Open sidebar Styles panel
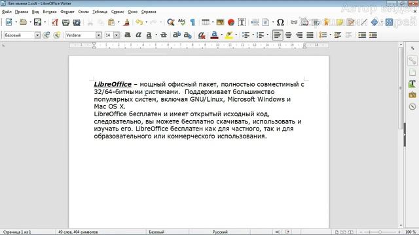419x235 pixels. (412, 84)
